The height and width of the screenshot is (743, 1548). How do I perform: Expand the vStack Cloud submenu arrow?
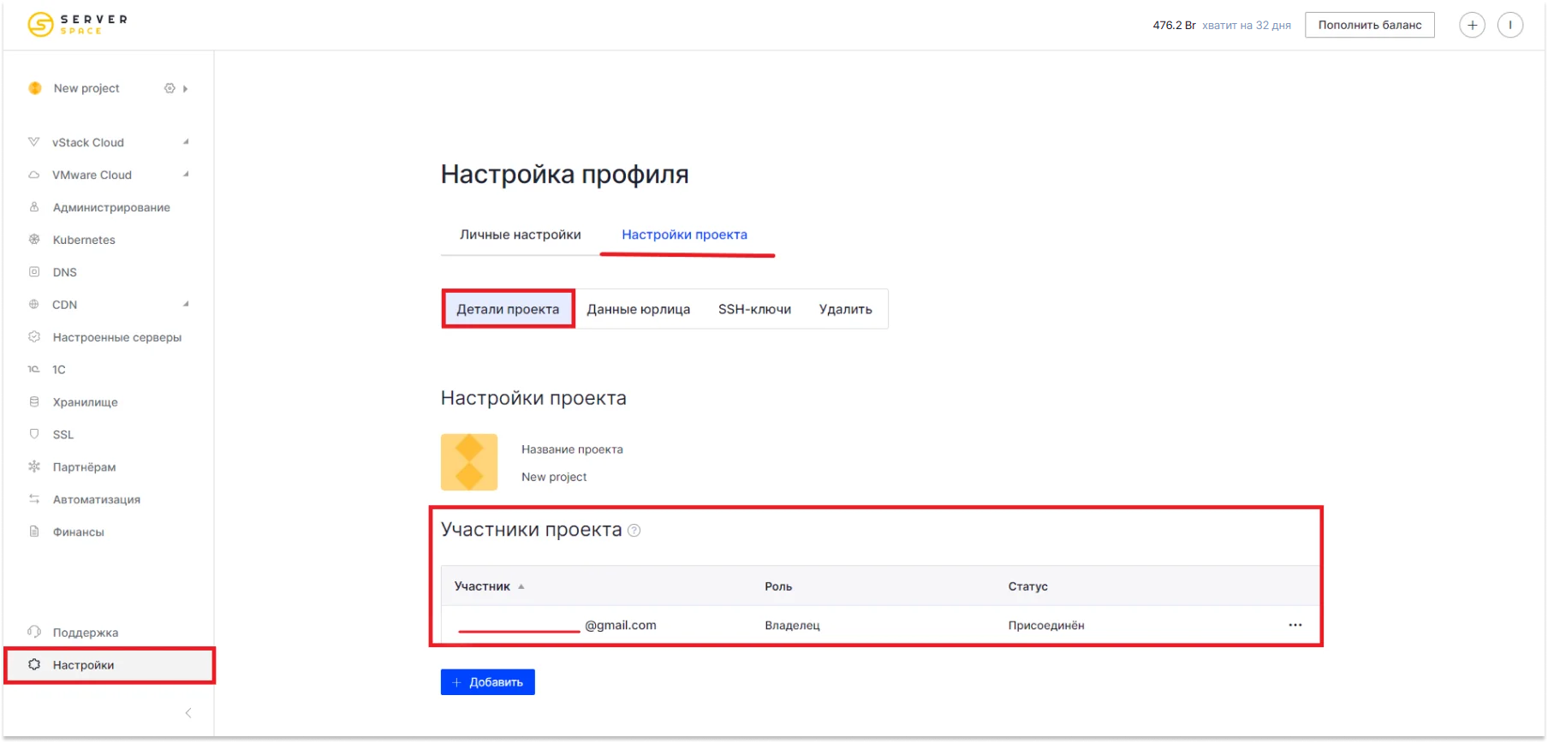tap(186, 142)
